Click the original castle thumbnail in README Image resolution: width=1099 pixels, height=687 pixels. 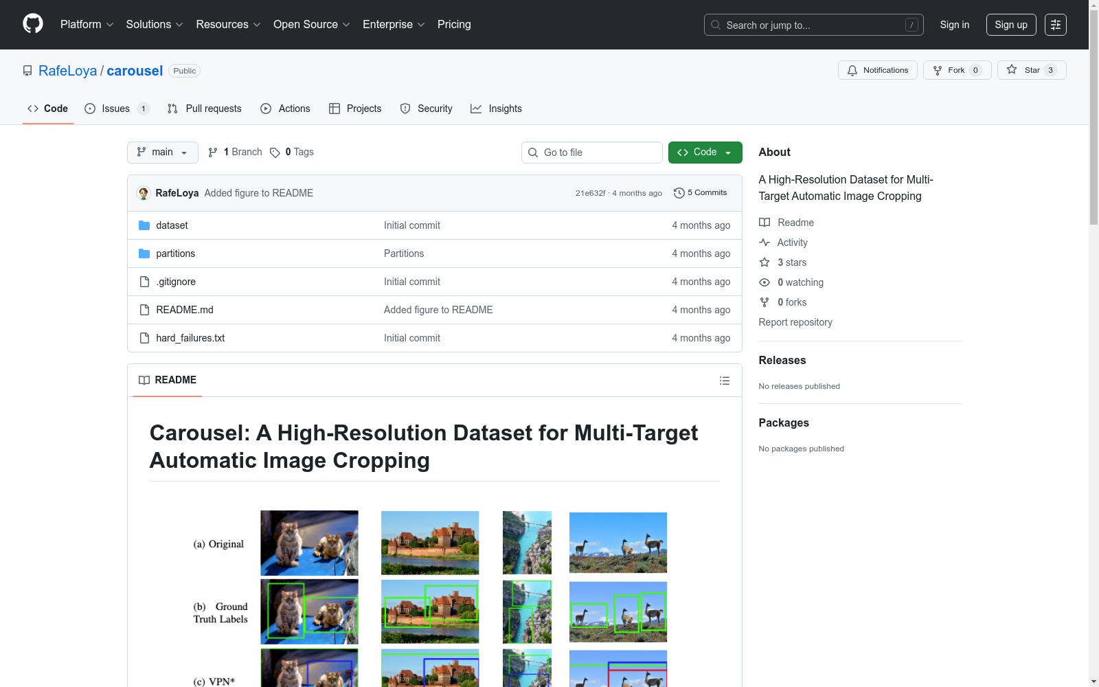(430, 543)
